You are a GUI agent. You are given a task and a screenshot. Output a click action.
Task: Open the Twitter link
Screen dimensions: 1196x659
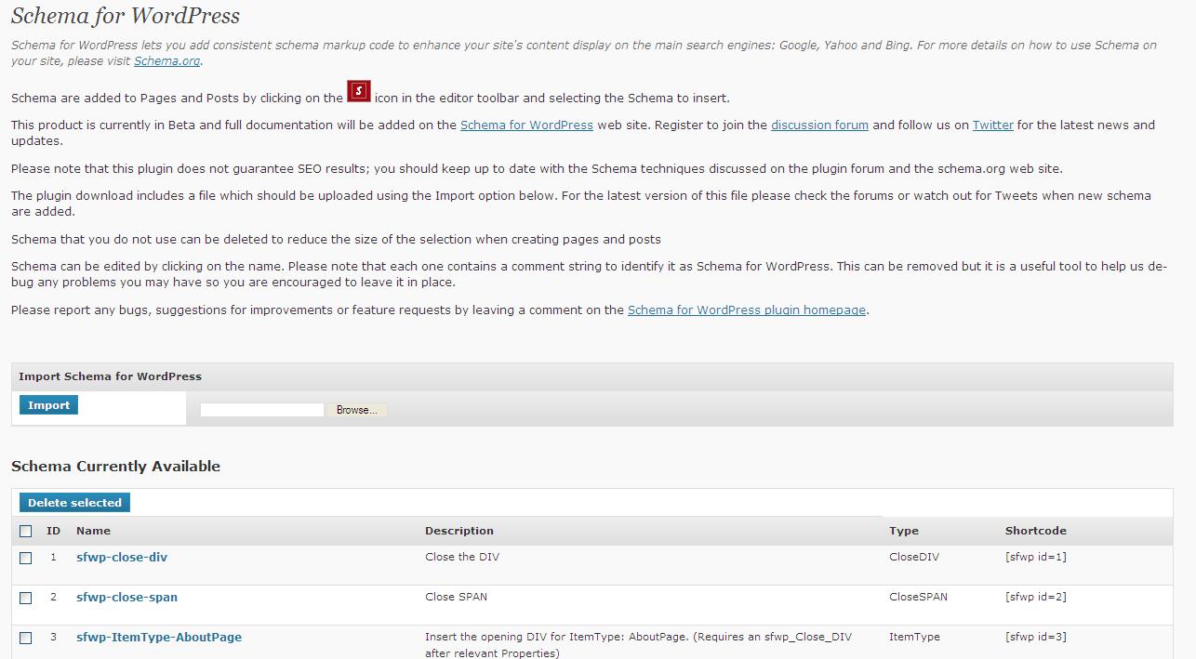[x=992, y=125]
